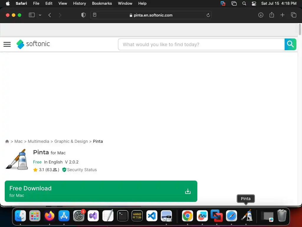Click the address bar showing pinta.en.softonic.com
The width and height of the screenshot is (302, 227).
[x=151, y=15]
